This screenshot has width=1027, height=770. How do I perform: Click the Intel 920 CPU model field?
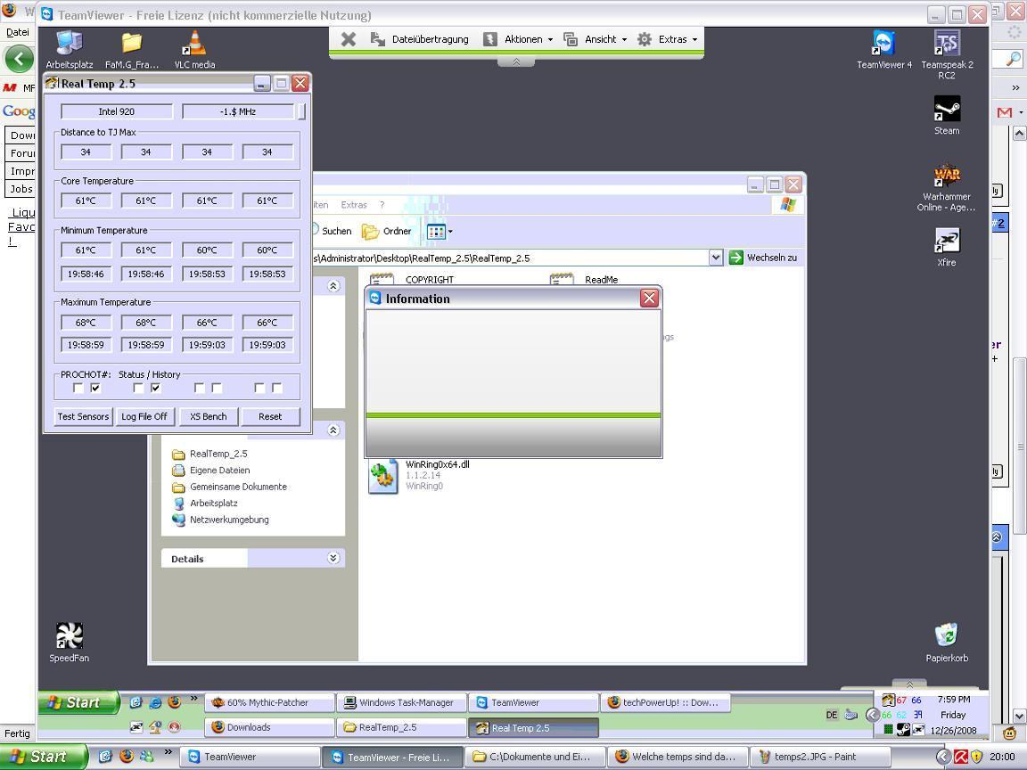(x=117, y=111)
